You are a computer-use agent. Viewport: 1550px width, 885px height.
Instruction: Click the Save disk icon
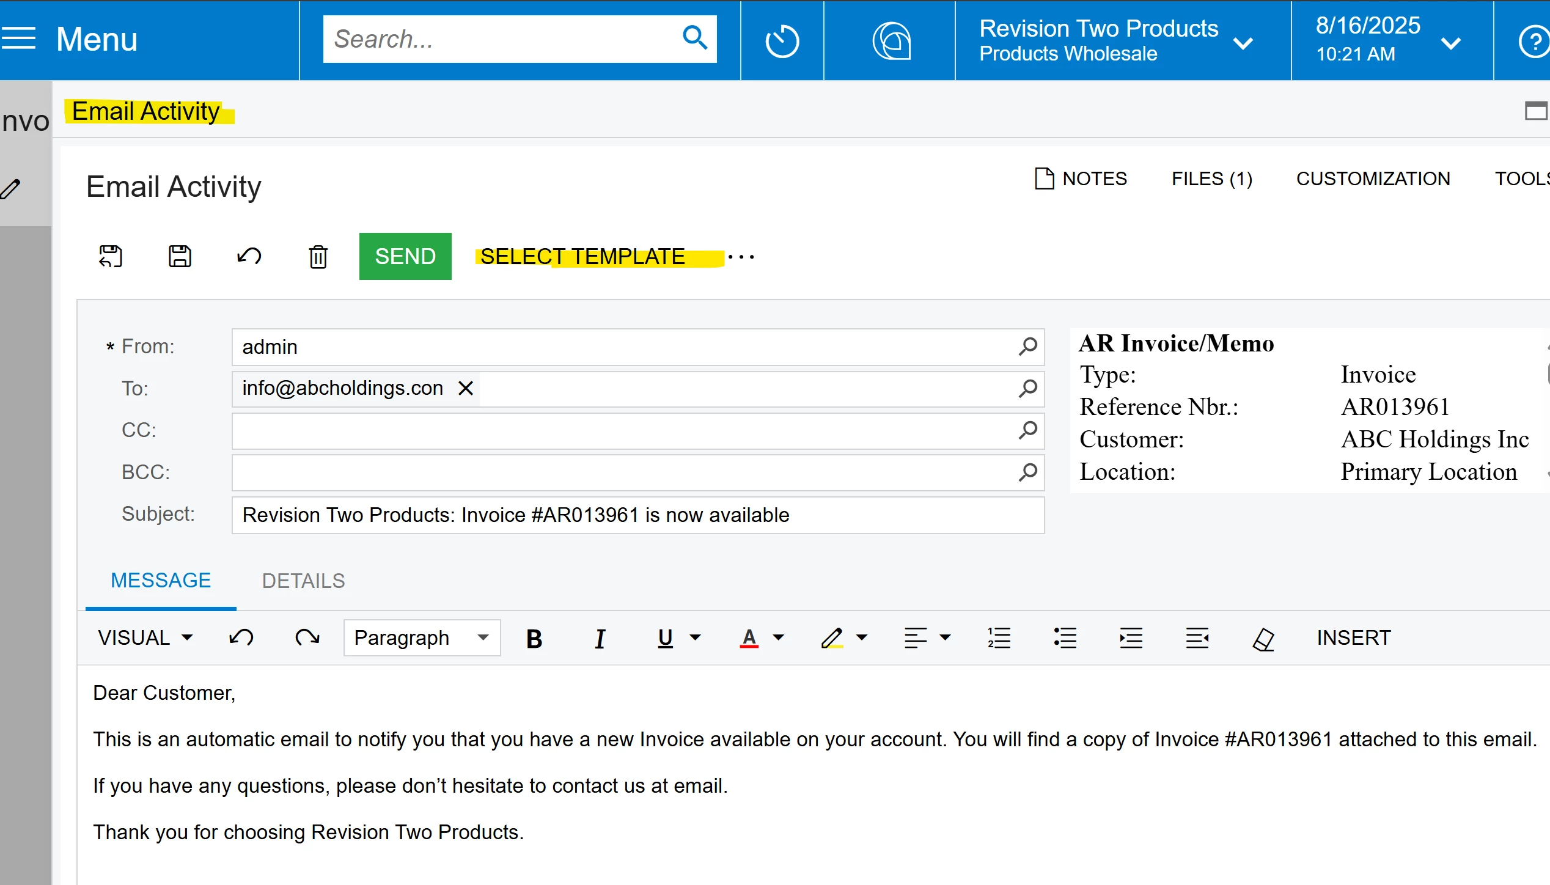(180, 256)
